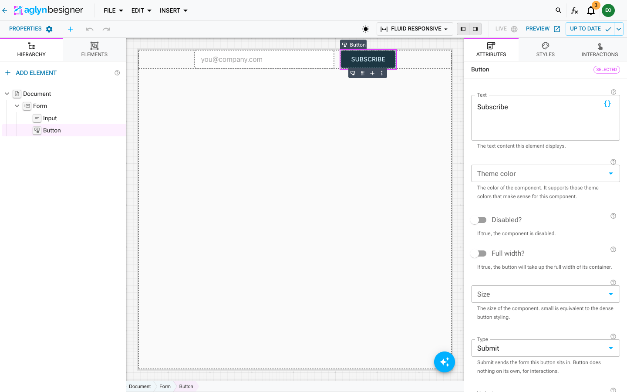Open the INSERT menu

tap(174, 10)
